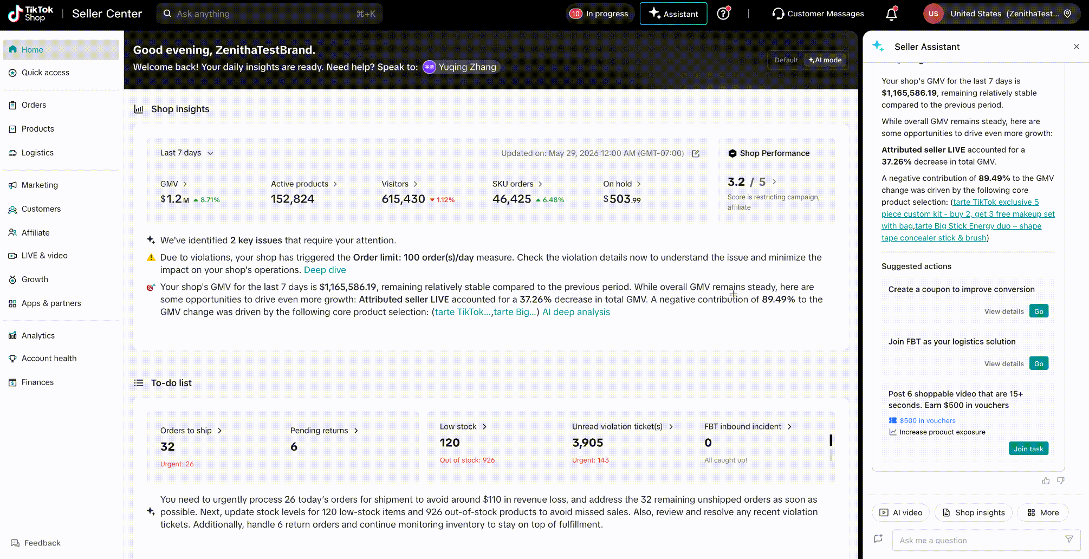This screenshot has width=1089, height=559.
Task: Click the Analytics bar-chart icon in sidebar
Action: point(12,336)
